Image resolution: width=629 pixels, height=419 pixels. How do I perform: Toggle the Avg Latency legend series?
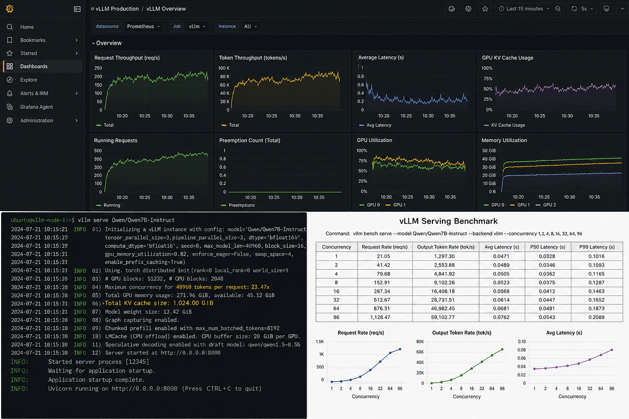[375, 125]
